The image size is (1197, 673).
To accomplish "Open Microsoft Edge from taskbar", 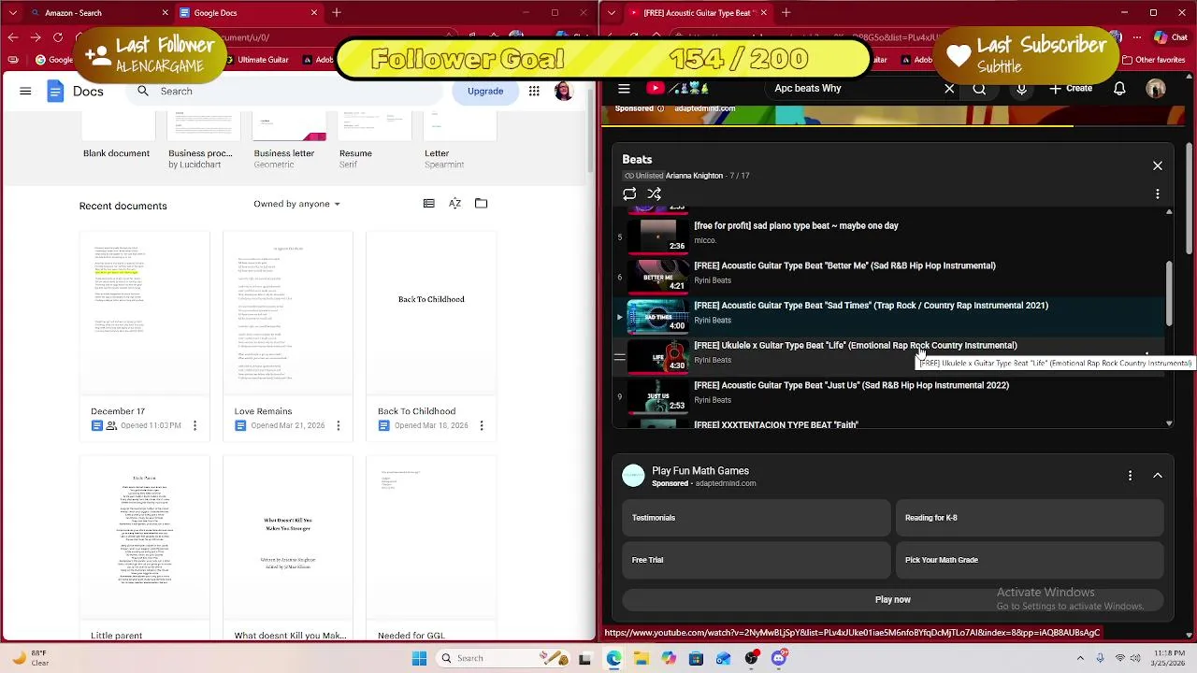I will (613, 658).
